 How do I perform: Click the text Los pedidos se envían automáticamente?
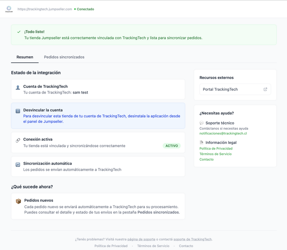pyautogui.click(x=72, y=170)
